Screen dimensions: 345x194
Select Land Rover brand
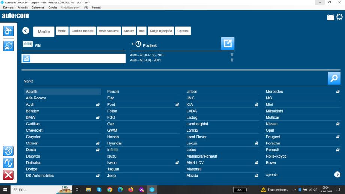click(x=222, y=137)
